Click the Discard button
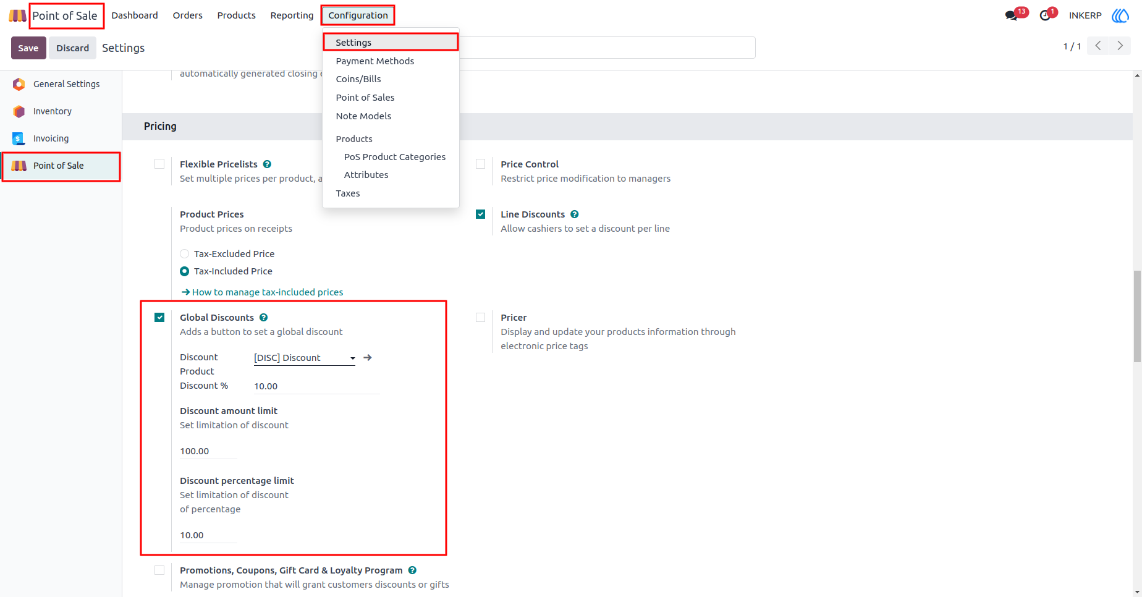This screenshot has width=1142, height=597. (x=72, y=48)
